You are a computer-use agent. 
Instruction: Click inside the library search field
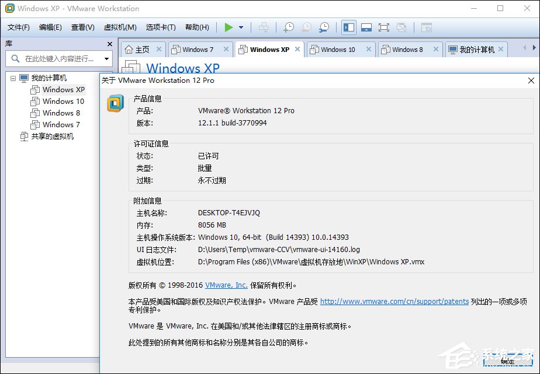tap(58, 59)
